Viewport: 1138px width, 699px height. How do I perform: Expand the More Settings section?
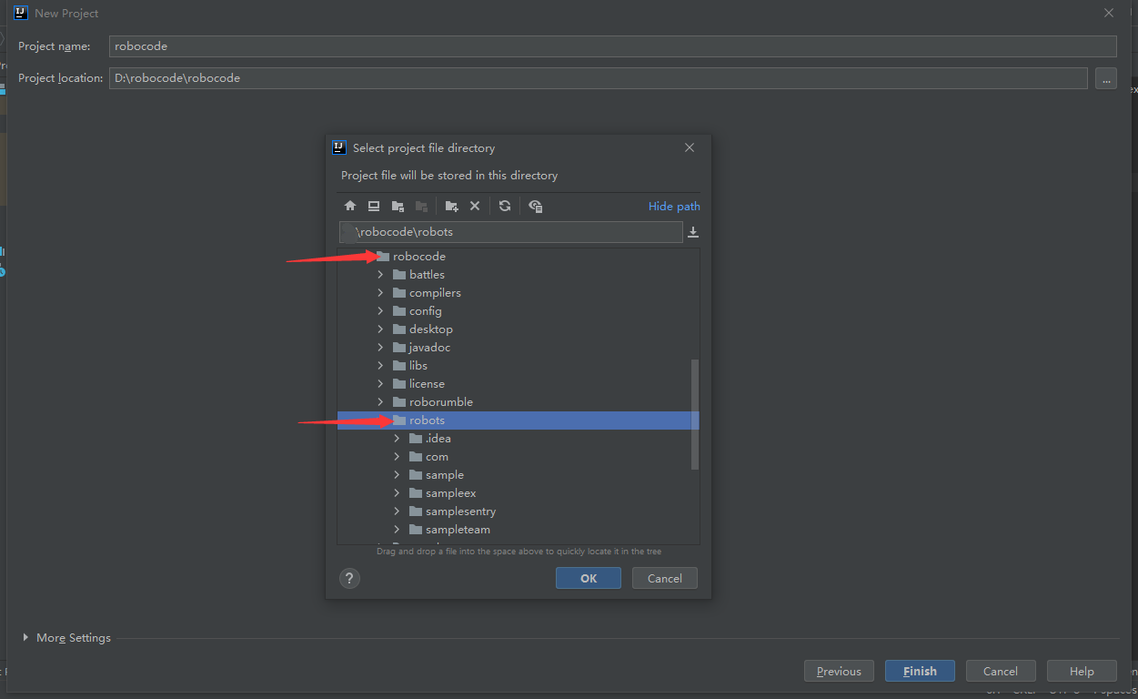pyautogui.click(x=25, y=638)
